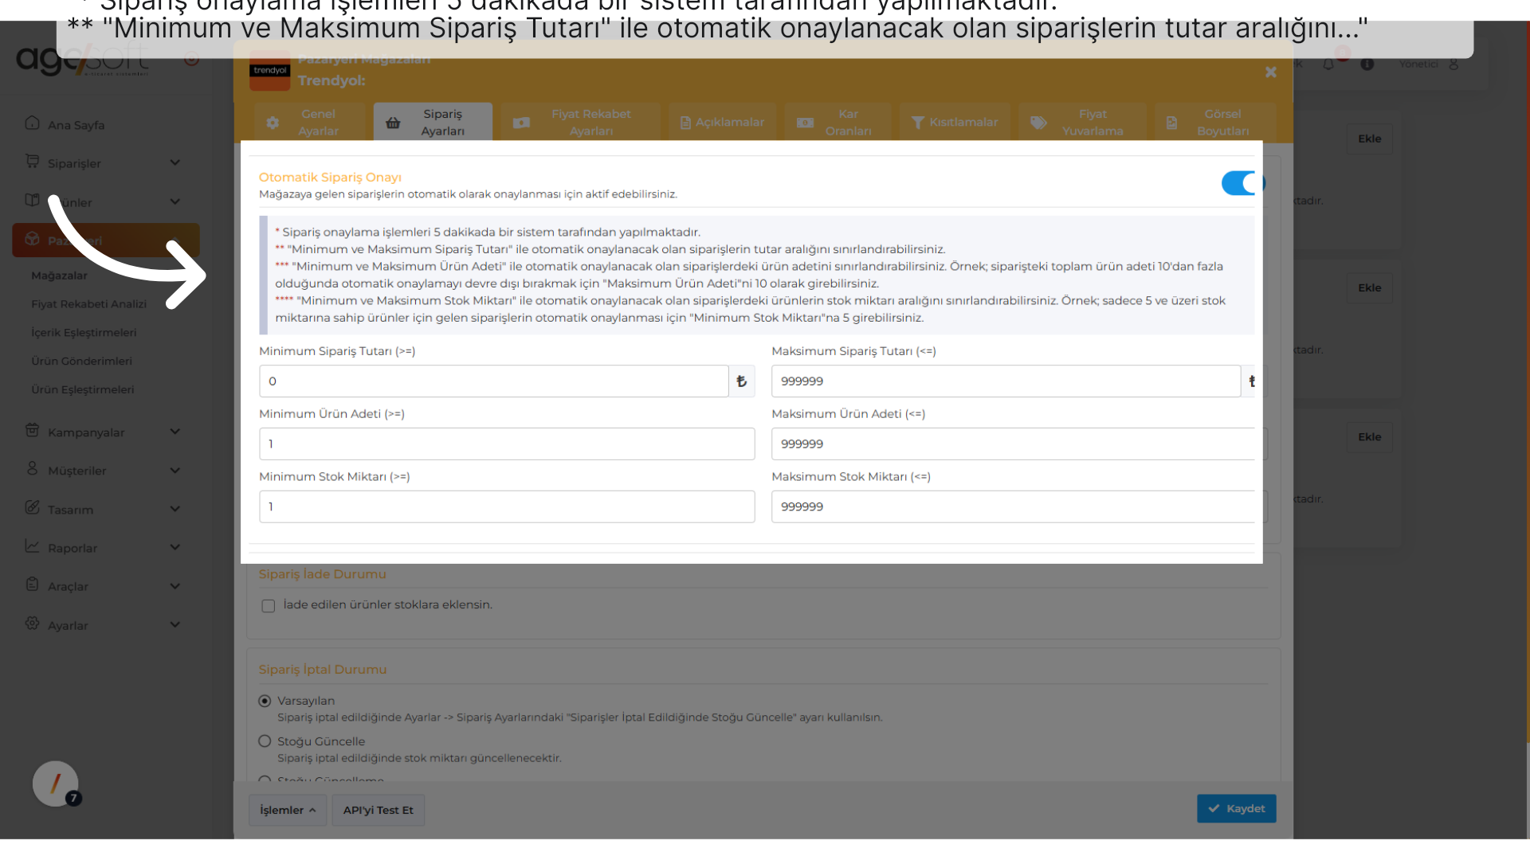Click the lira icon beside Minimum Sipariş Tutarı

(742, 381)
